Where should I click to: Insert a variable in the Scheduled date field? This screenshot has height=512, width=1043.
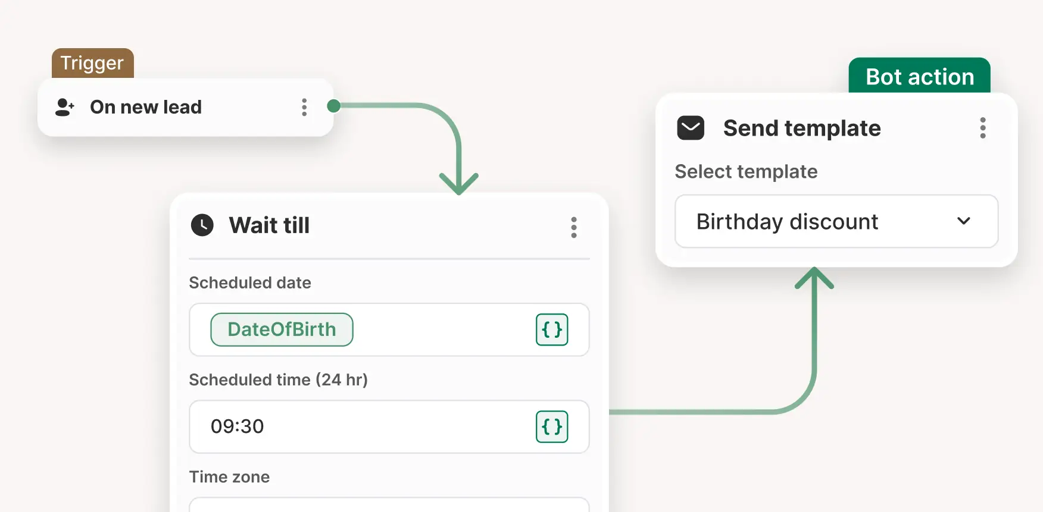click(x=552, y=329)
